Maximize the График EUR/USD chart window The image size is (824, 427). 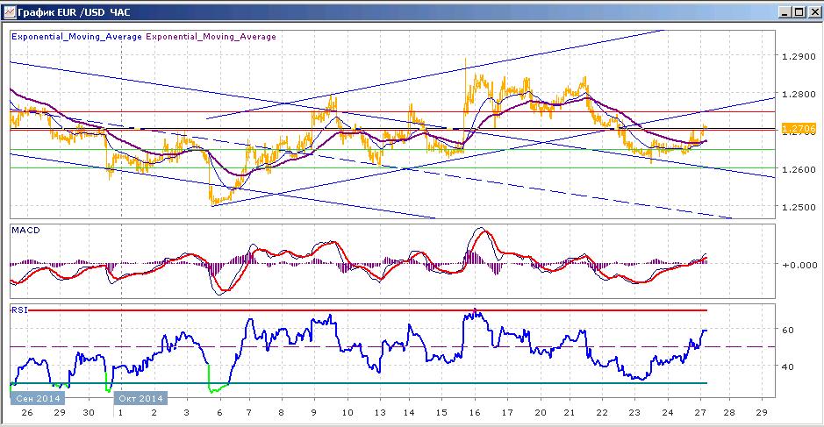click(799, 12)
